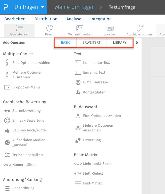Add Multiple Choice Mehrere Optionen auswählen checkbox icon
The width and height of the screenshot is (165, 194).
[x=7, y=75]
